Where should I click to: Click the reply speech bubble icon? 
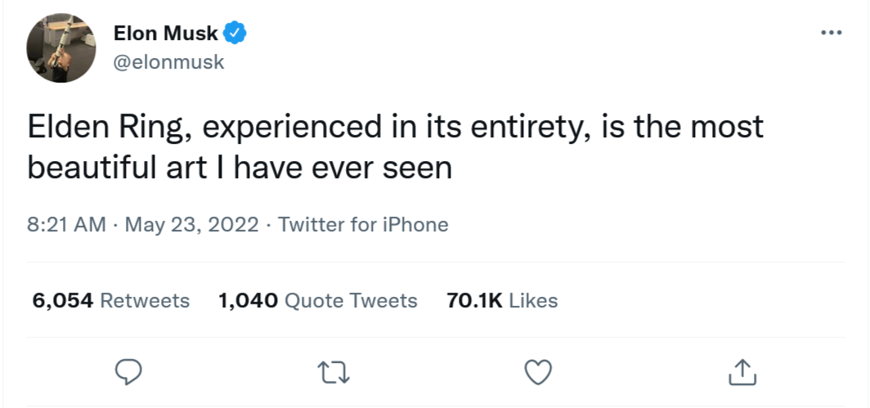pyautogui.click(x=128, y=372)
